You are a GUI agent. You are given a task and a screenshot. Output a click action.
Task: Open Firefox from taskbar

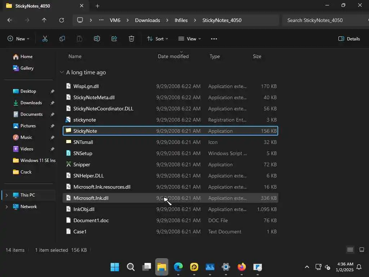(242, 267)
